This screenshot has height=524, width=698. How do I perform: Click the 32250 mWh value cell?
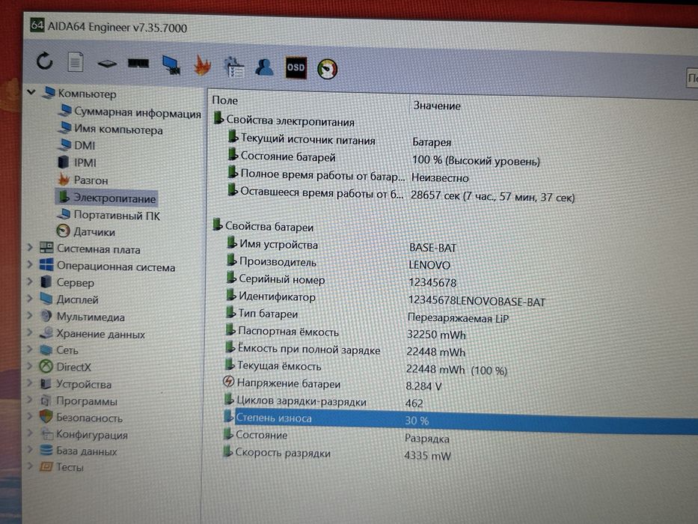pos(436,335)
